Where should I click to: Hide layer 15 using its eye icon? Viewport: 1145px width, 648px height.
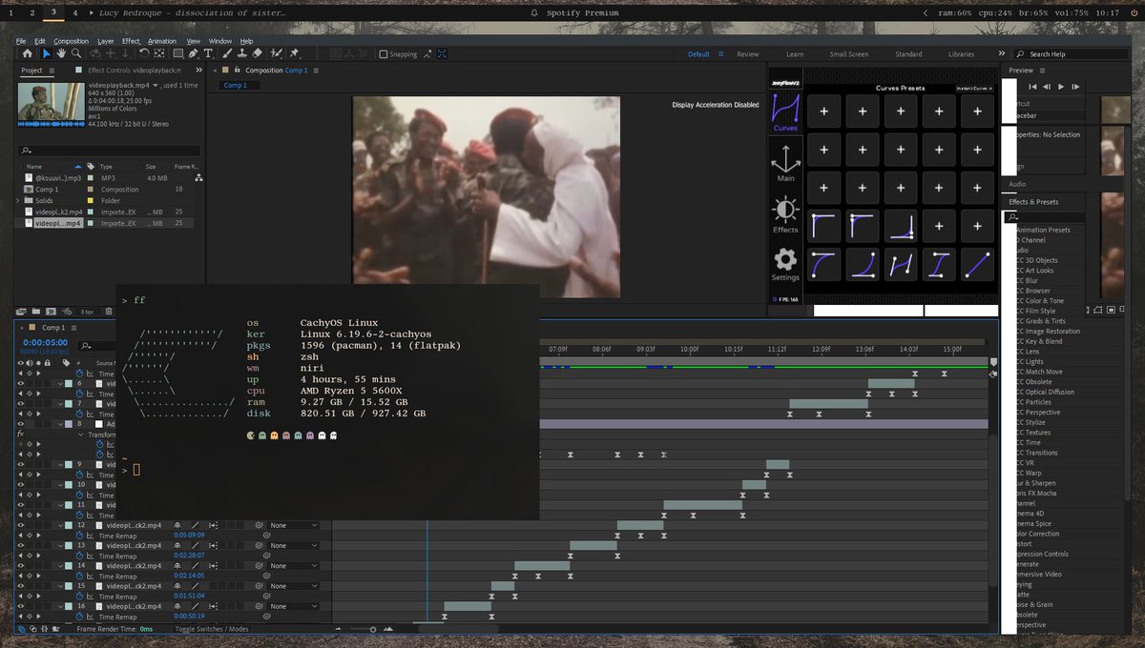click(21, 586)
